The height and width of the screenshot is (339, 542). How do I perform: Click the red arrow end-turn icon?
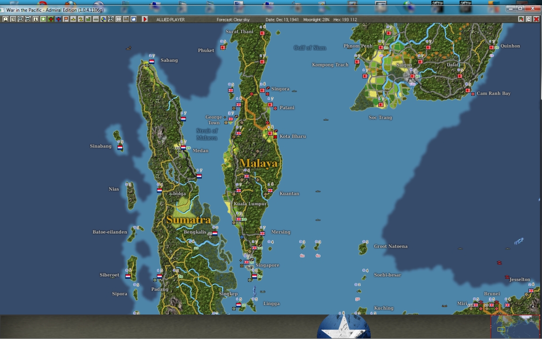[x=145, y=19]
